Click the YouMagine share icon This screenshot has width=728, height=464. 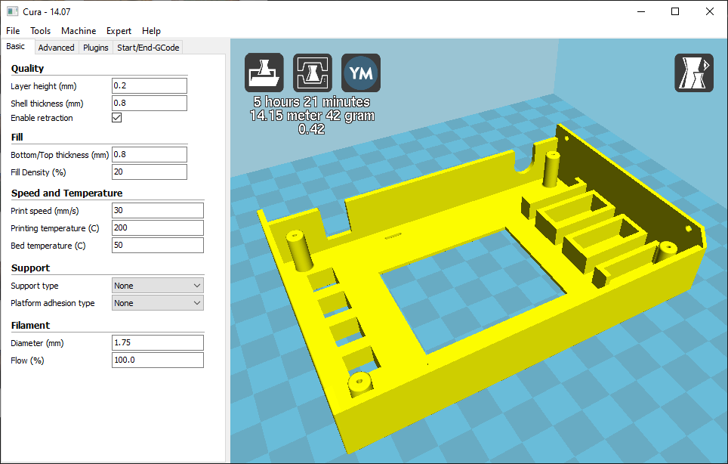(361, 73)
